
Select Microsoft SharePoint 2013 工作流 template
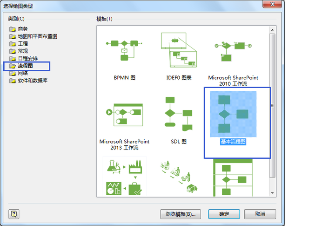coord(125,115)
